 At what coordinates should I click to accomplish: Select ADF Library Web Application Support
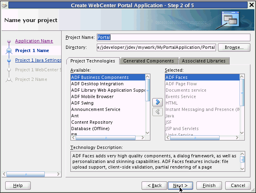click(x=108, y=90)
